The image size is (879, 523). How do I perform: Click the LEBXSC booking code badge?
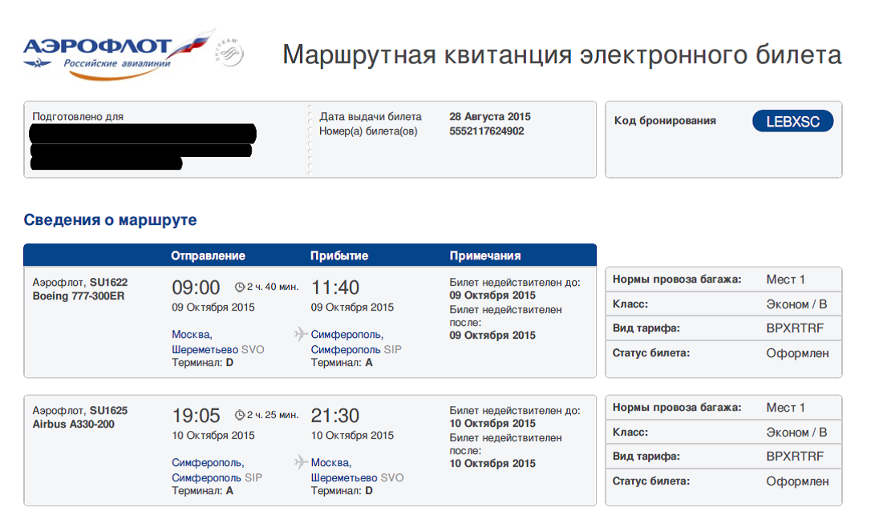[792, 122]
